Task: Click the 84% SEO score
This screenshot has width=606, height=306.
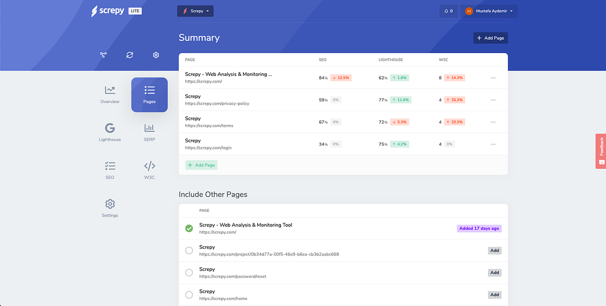Action: [323, 78]
